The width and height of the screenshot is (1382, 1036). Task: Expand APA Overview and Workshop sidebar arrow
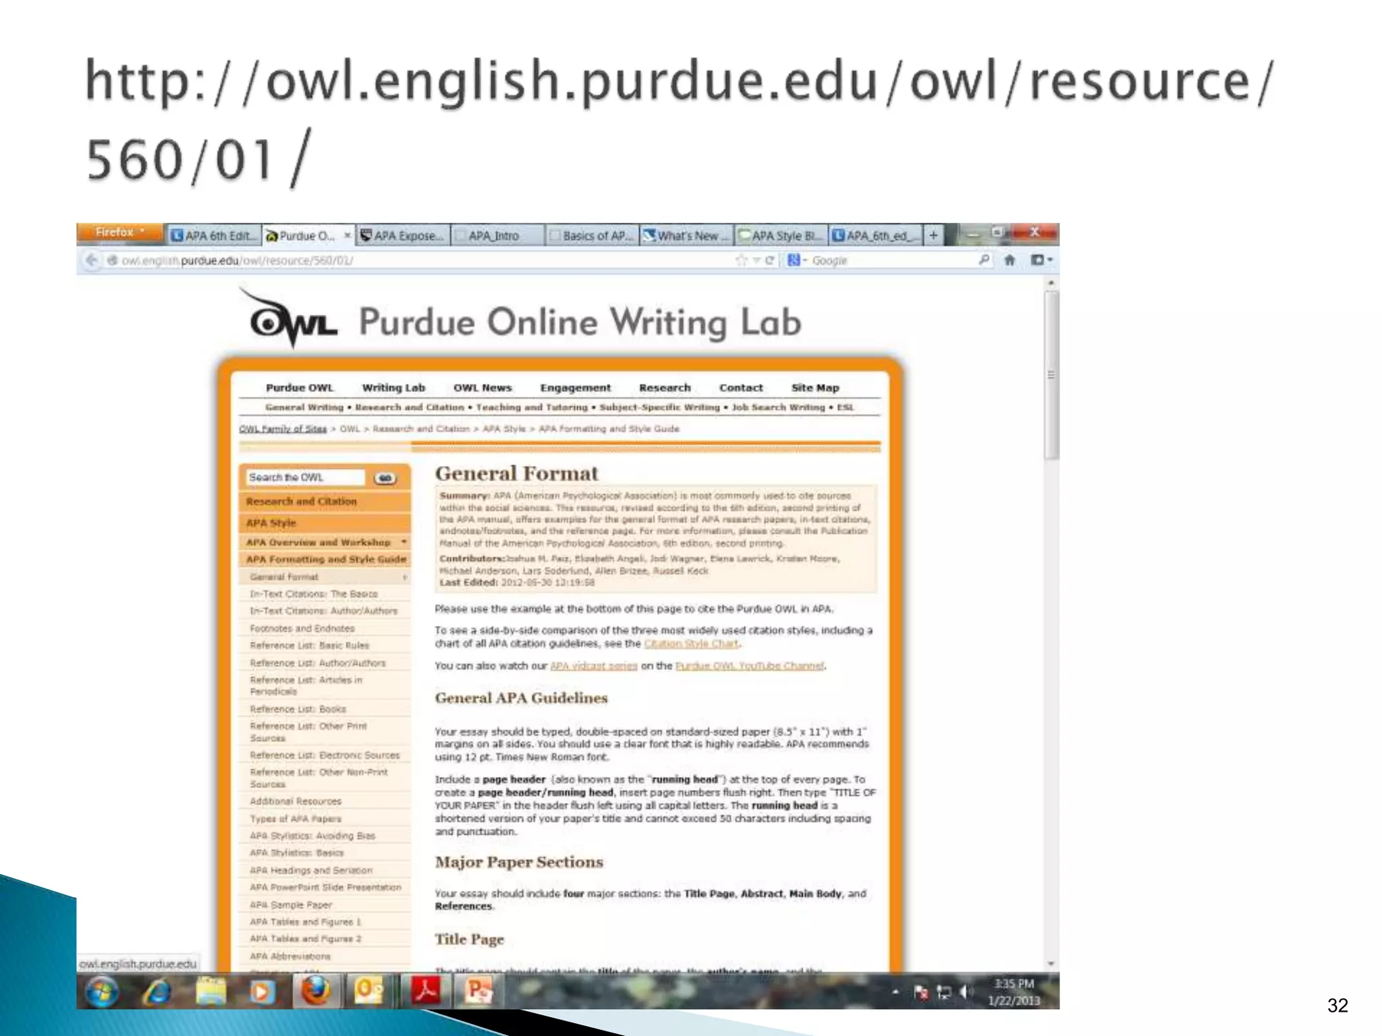pos(404,542)
